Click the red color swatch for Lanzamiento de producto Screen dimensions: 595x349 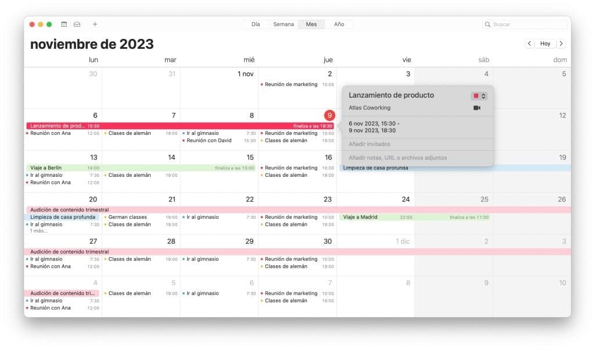(x=476, y=95)
